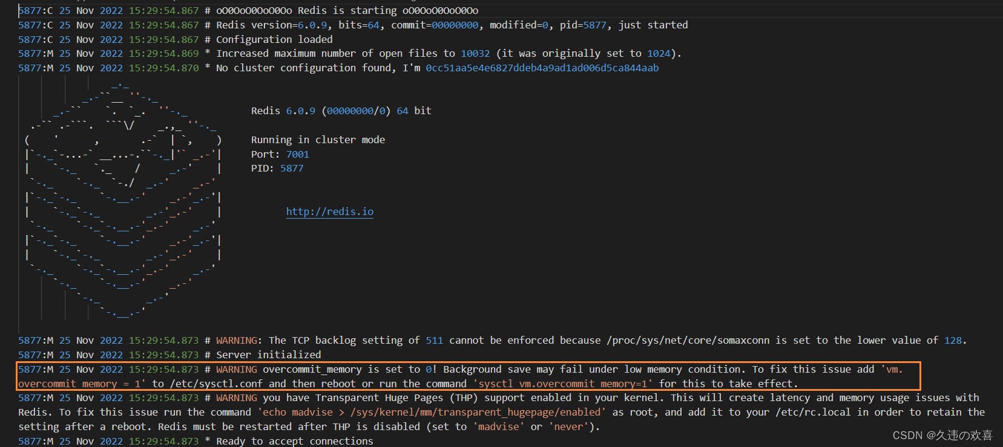Click 'Transparent Huge Pages' warning text

[380, 397]
